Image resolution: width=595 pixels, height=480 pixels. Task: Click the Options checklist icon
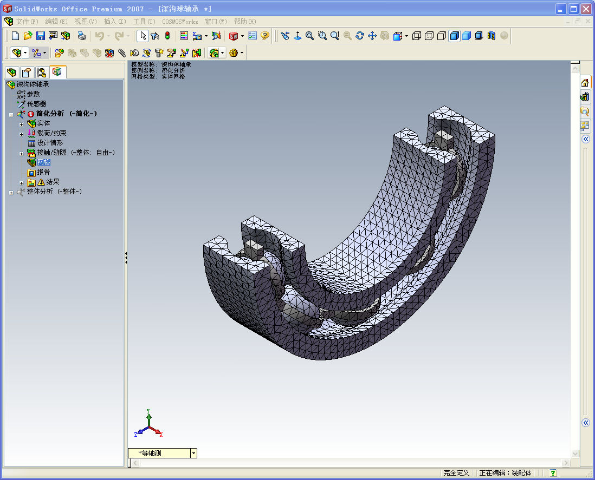(x=253, y=36)
